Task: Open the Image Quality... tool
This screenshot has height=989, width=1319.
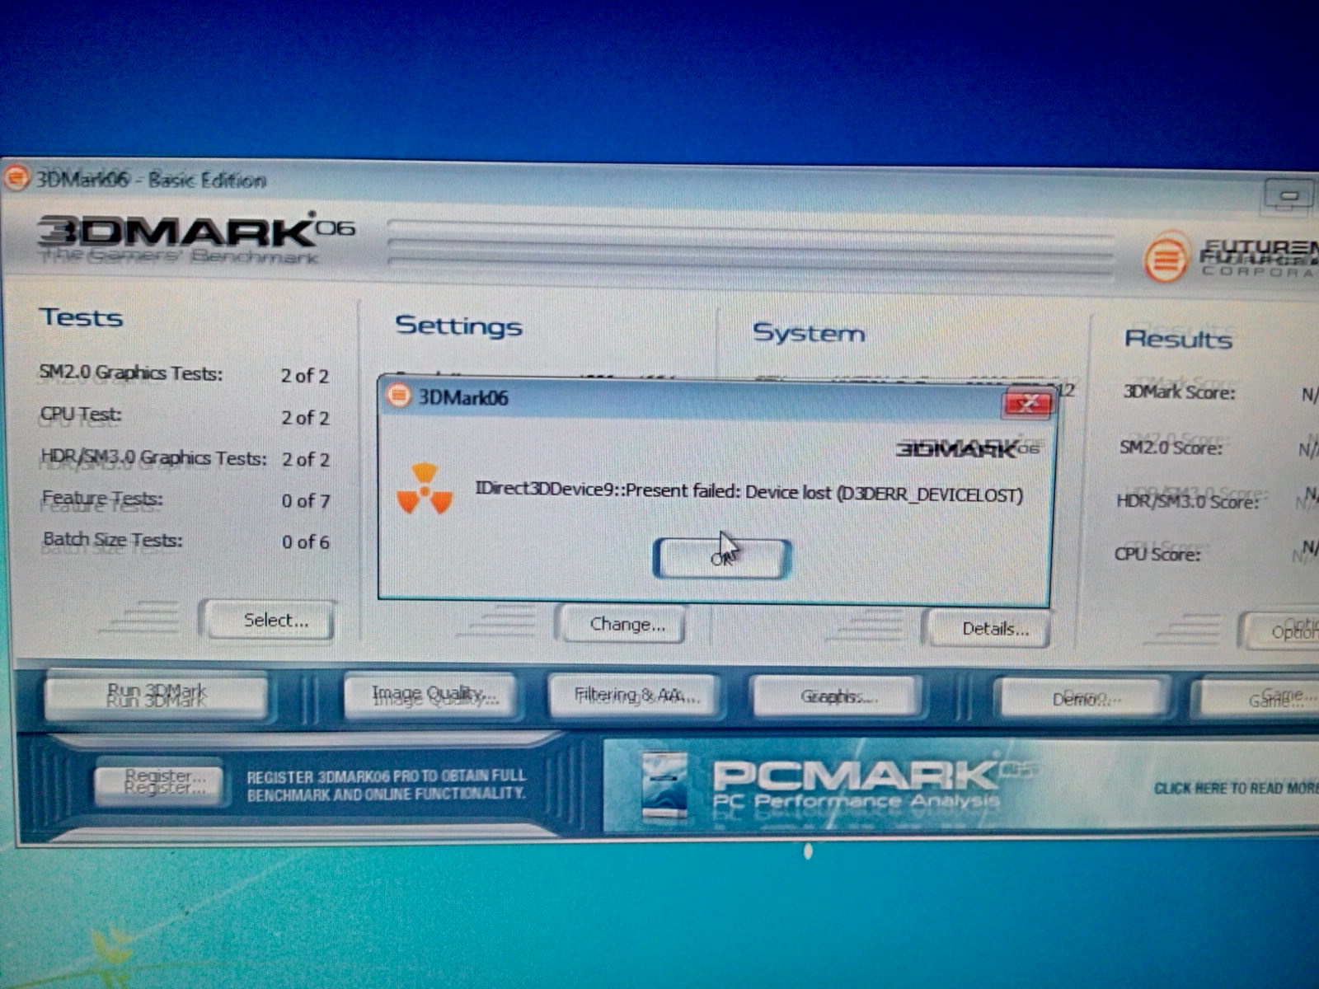Action: point(430,695)
